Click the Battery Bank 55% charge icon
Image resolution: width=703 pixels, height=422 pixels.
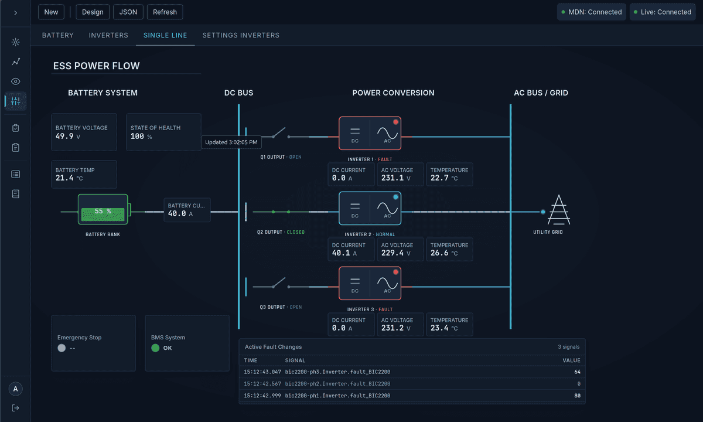(103, 209)
